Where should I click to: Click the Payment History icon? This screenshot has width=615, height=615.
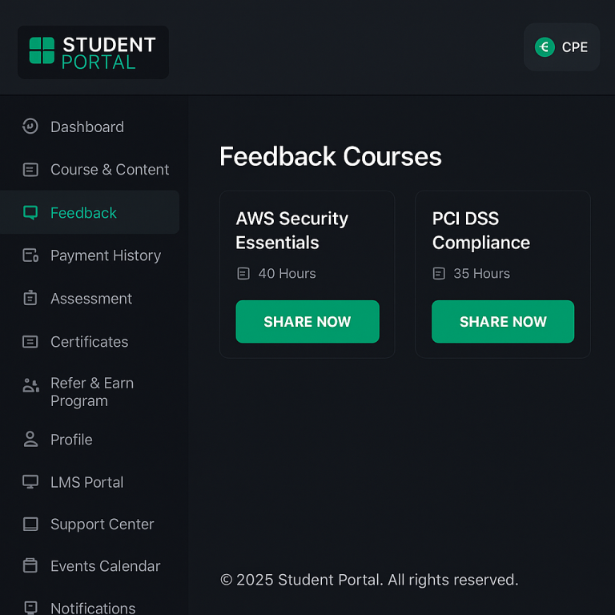(x=30, y=256)
